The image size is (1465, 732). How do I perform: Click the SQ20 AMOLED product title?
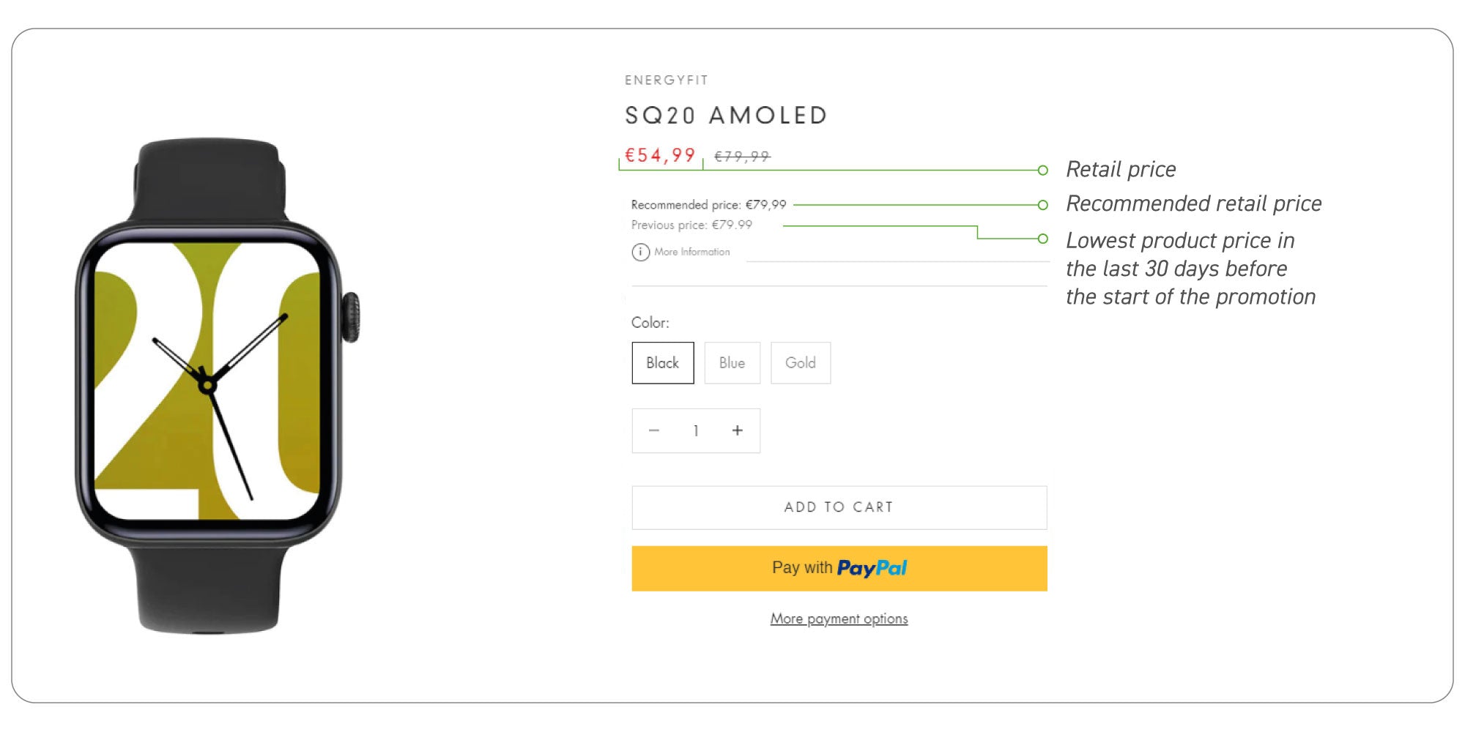pyautogui.click(x=726, y=116)
